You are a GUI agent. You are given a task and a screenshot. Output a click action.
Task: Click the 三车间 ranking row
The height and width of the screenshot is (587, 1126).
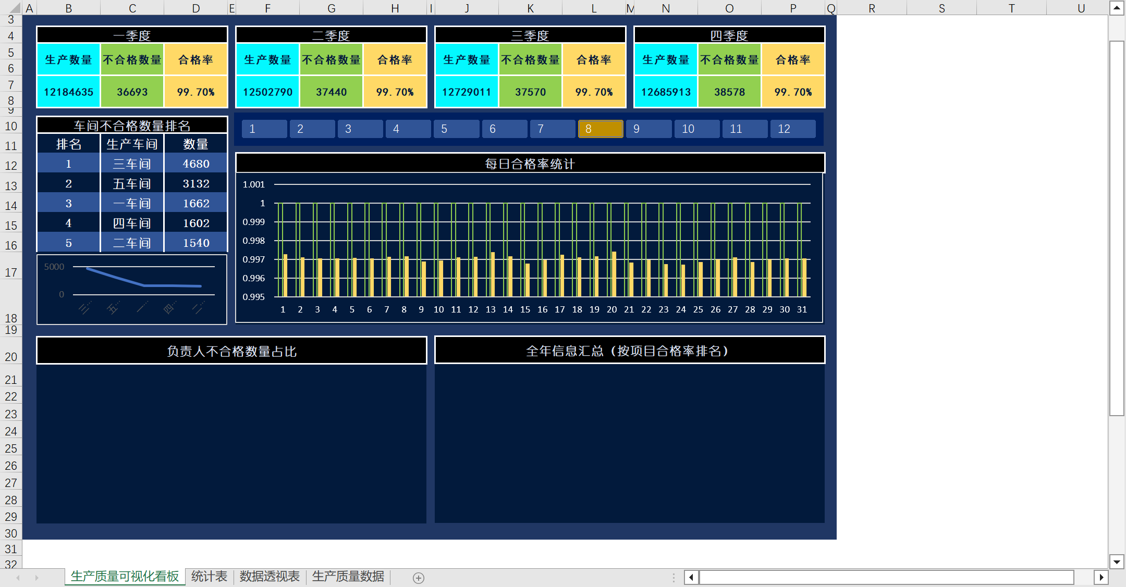click(x=132, y=164)
